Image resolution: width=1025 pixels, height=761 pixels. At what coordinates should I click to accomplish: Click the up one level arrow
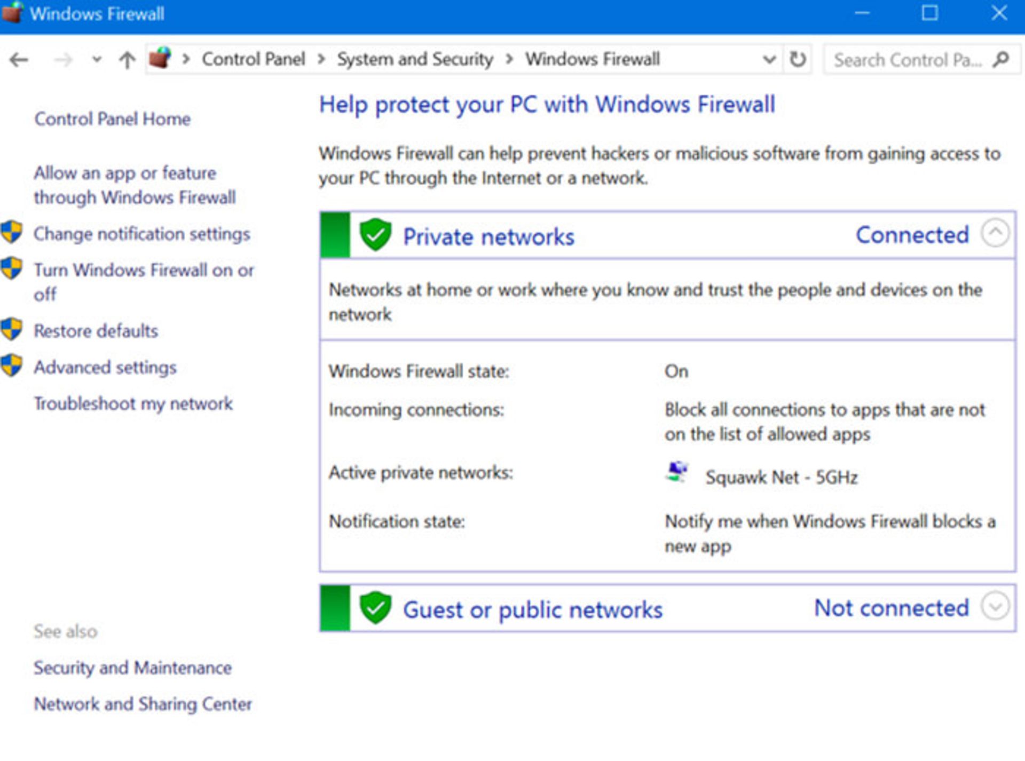[127, 59]
